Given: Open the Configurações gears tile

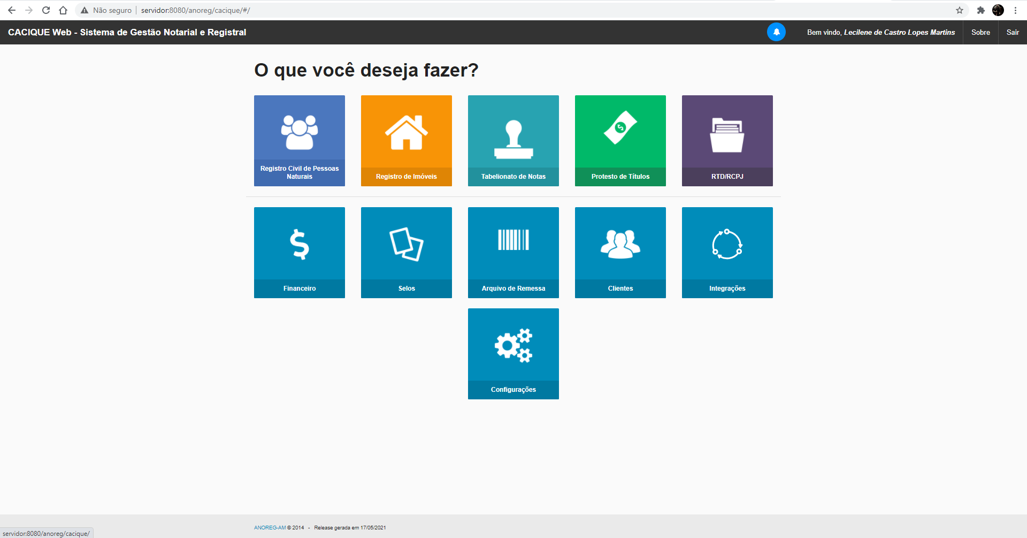Looking at the screenshot, I should click(x=513, y=353).
